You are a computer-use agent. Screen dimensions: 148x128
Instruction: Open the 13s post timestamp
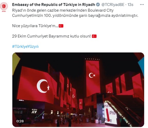(x=130, y=5)
